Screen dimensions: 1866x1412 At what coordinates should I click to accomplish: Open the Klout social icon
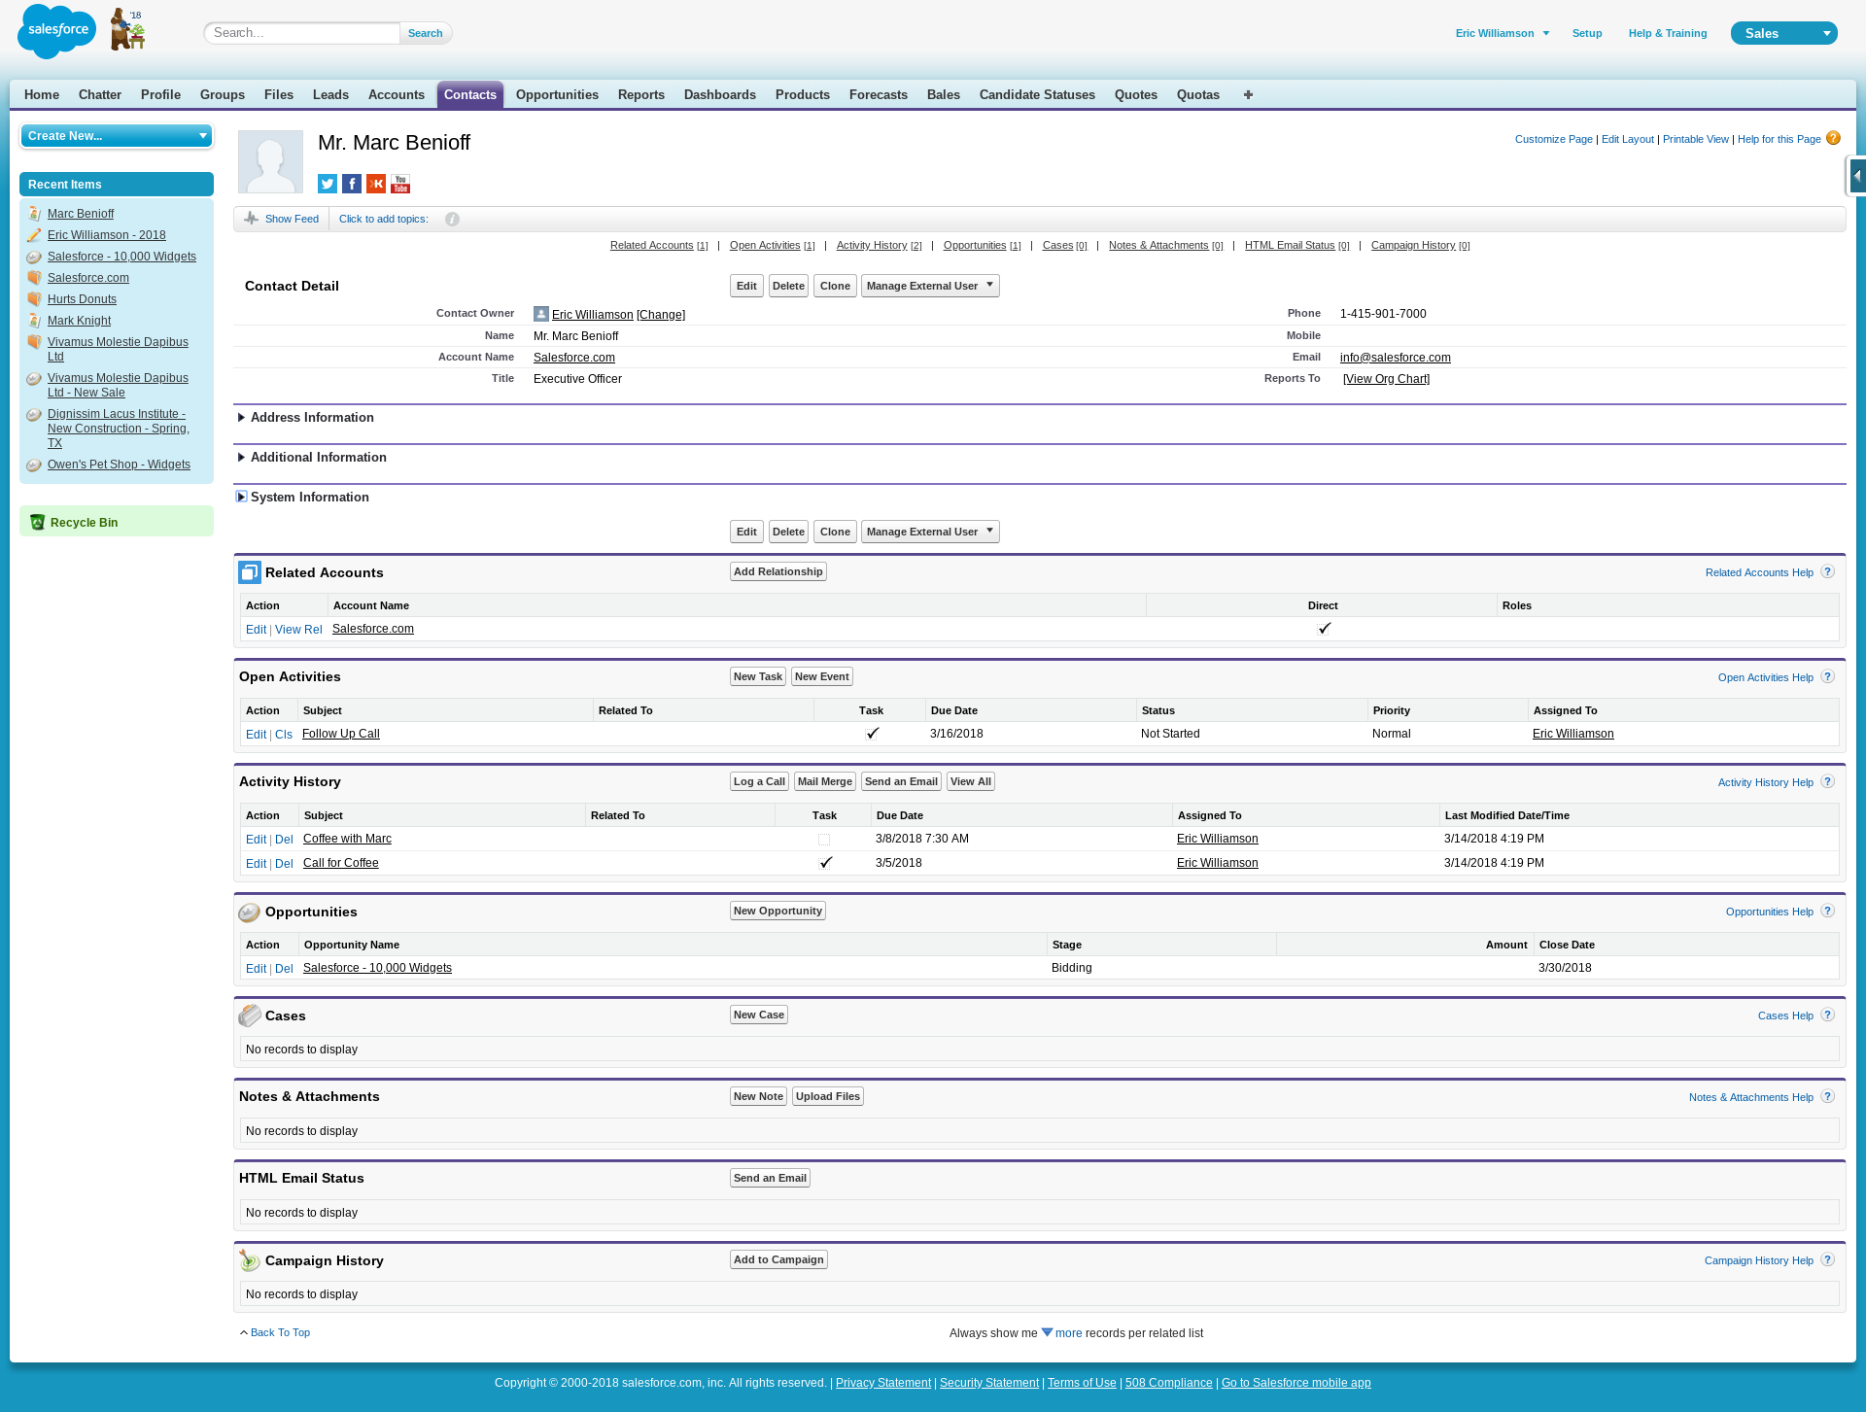pos(376,184)
